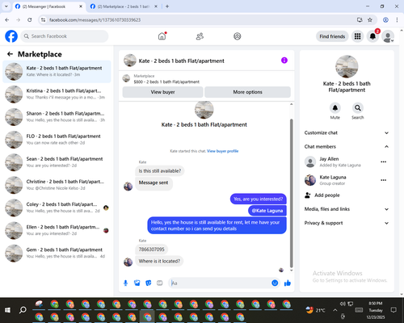The height and width of the screenshot is (323, 404).
Task: Click the @Kate Laguna mention bubble
Action: 267,211
